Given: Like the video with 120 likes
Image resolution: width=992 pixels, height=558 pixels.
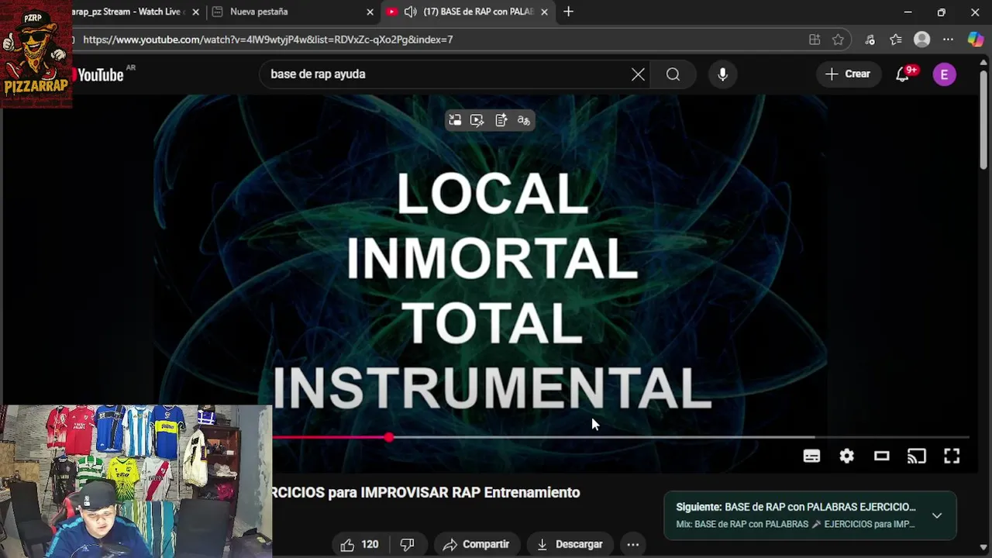Looking at the screenshot, I should [360, 544].
